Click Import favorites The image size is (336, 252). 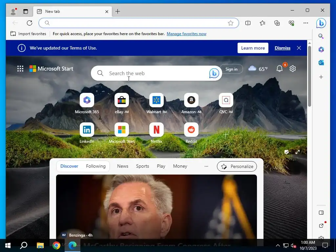(28, 34)
